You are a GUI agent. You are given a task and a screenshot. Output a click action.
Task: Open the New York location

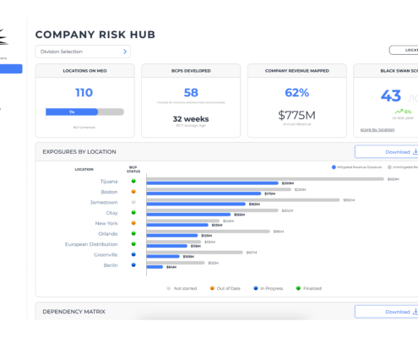click(x=106, y=223)
